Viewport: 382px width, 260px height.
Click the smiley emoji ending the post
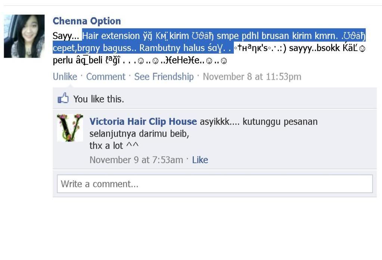tap(224, 61)
